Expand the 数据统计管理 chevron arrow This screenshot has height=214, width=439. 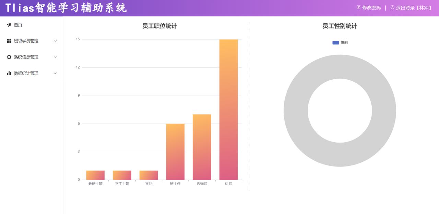55,73
